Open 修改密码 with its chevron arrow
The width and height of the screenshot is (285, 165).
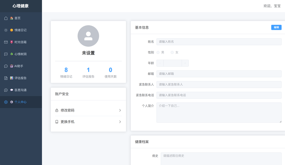[120, 110]
